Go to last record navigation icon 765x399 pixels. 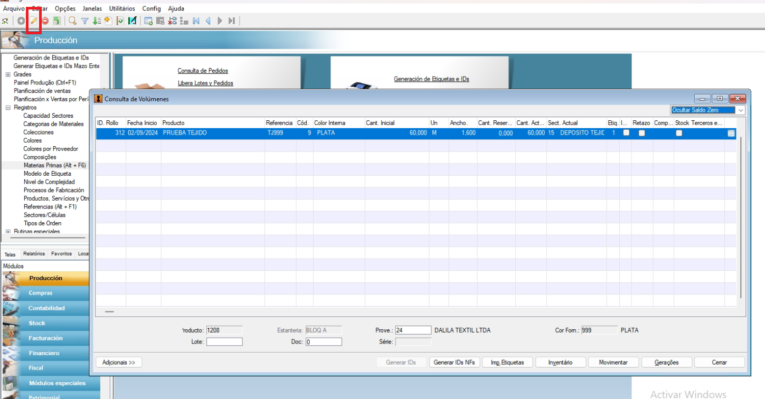point(231,21)
